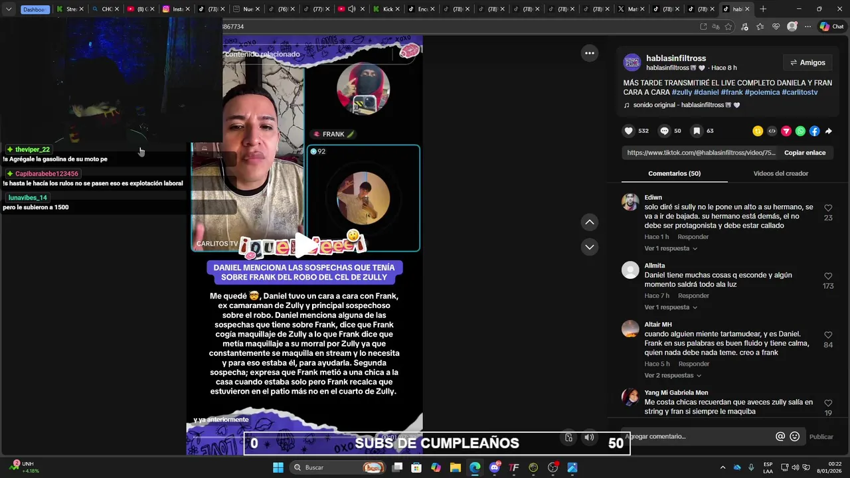Toggle the microphone tray icon
The width and height of the screenshot is (850, 478).
[751, 467]
